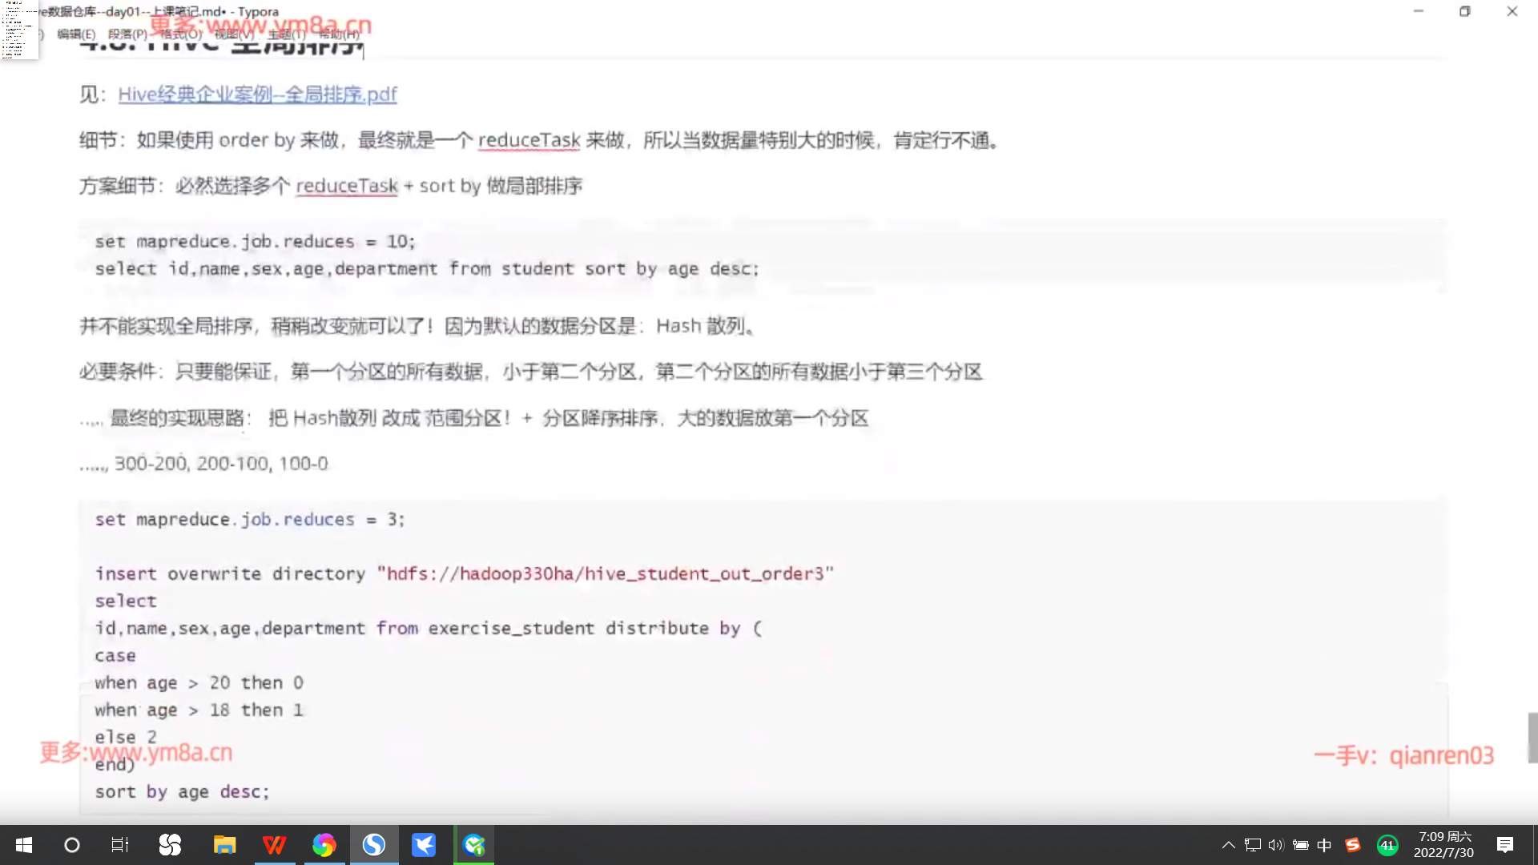Expand hidden system tray icons
The width and height of the screenshot is (1538, 865).
1228,845
